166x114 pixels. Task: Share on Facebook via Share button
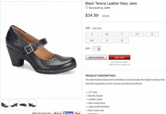[68, 113]
